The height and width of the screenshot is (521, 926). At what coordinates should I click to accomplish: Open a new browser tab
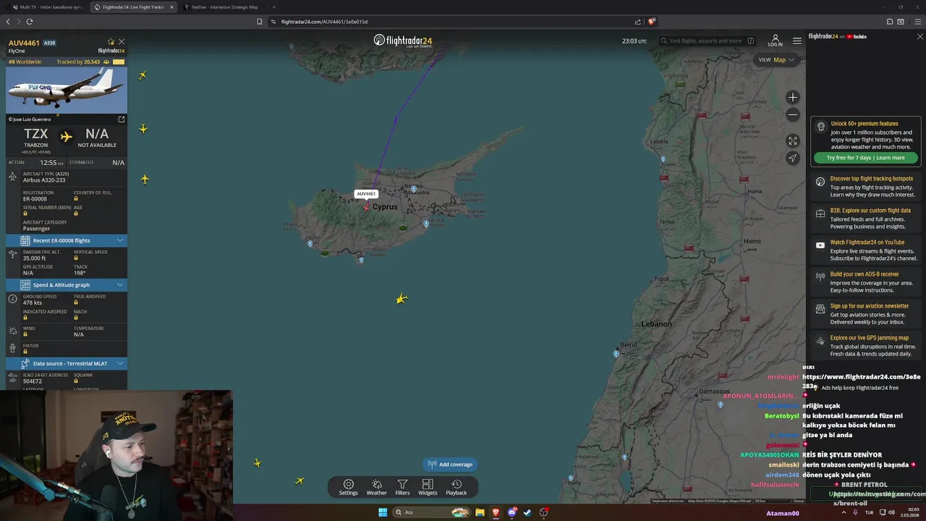(x=273, y=7)
